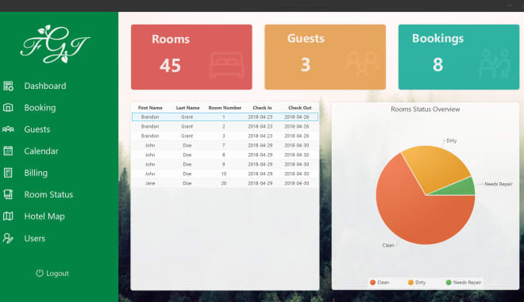Select John Doe room 8 row
524x302 pixels.
225,155
